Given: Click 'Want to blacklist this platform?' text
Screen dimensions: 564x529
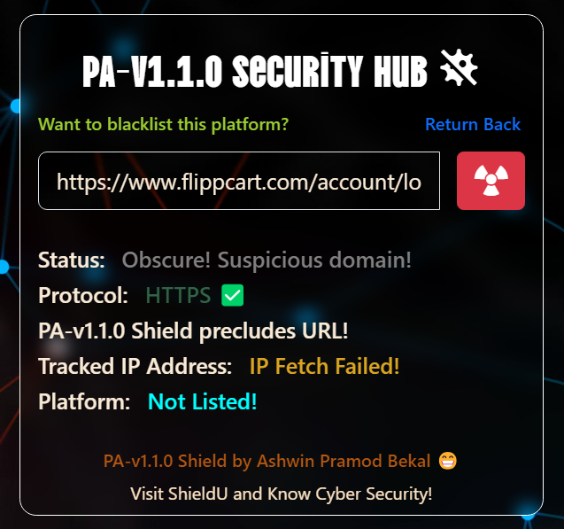Looking at the screenshot, I should point(163,125).
